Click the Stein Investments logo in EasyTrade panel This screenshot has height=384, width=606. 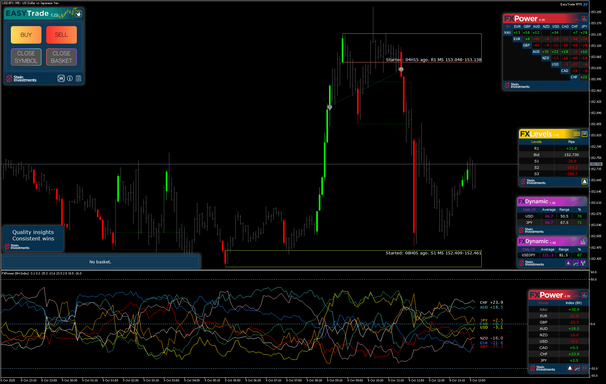21,79
